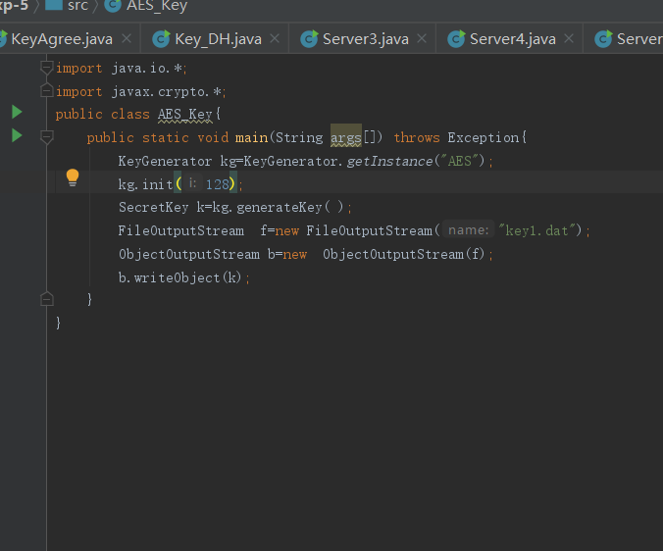This screenshot has height=551, width=663.
Task: Close the Server4.java tab
Action: pos(569,38)
